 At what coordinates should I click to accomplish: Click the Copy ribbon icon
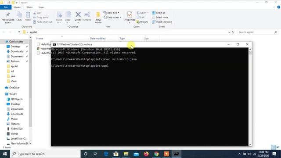pos(19,17)
